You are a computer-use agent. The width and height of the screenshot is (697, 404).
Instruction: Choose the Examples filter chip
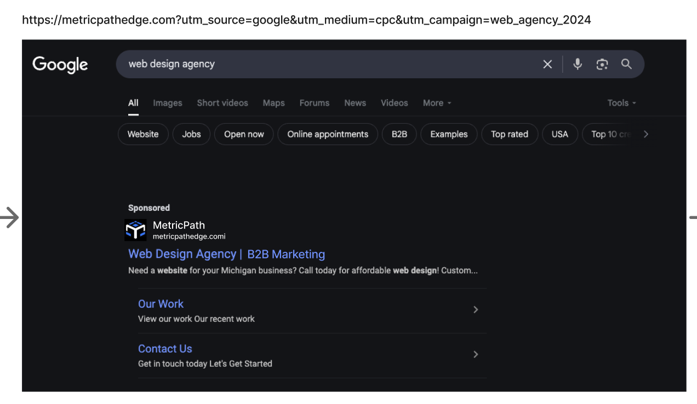449,134
